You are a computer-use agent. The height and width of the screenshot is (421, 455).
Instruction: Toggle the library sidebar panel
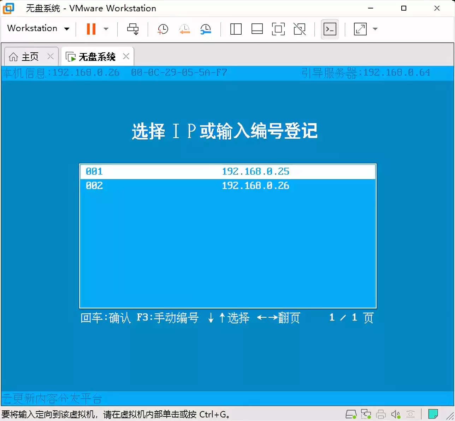(236, 29)
